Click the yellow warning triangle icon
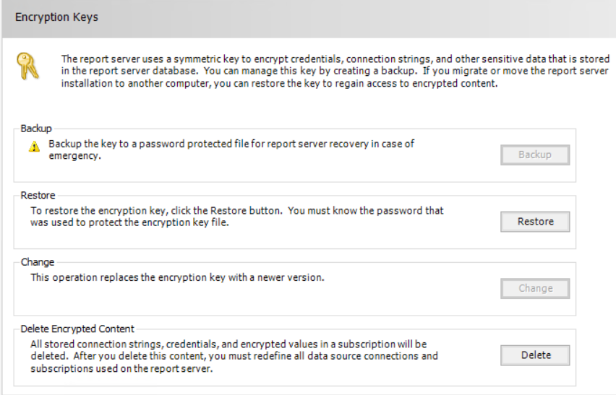The image size is (616, 395). pyautogui.click(x=34, y=147)
